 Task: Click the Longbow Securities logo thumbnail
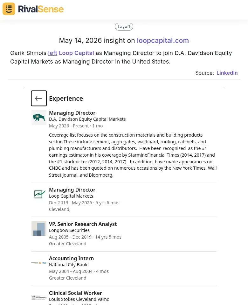[39, 228]
